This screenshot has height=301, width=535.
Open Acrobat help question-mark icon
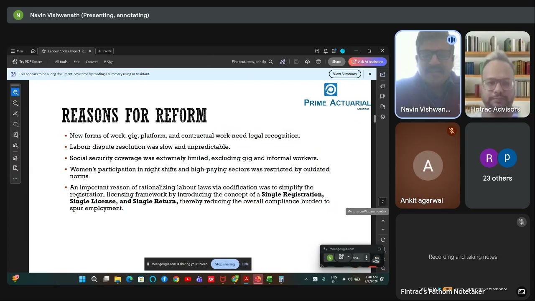pyautogui.click(x=317, y=51)
